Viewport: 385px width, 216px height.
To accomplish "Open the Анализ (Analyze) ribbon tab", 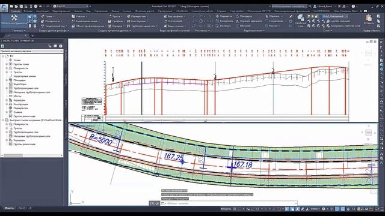I will click(x=78, y=11).
